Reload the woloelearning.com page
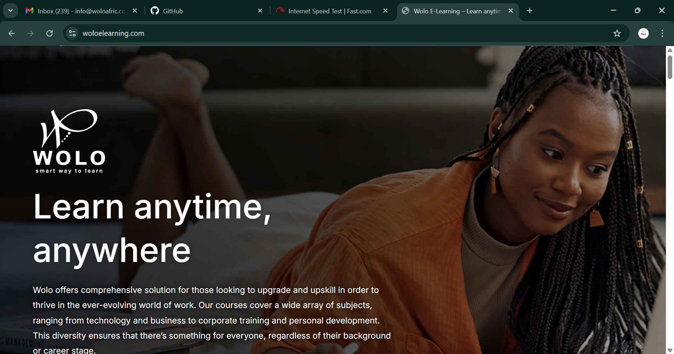 [49, 33]
